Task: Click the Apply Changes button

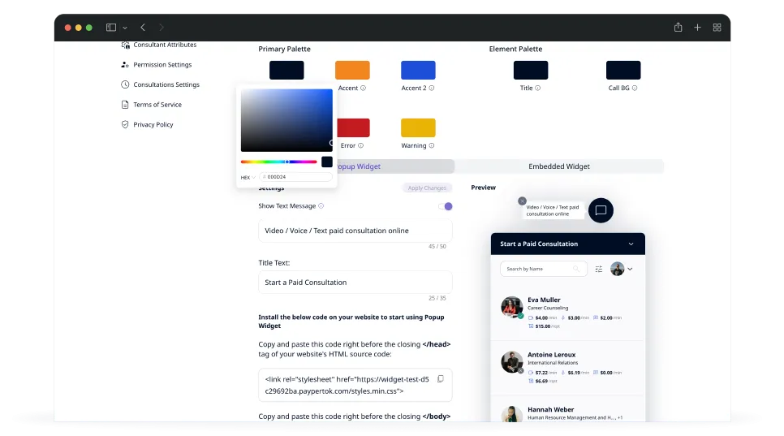Action: [427, 188]
